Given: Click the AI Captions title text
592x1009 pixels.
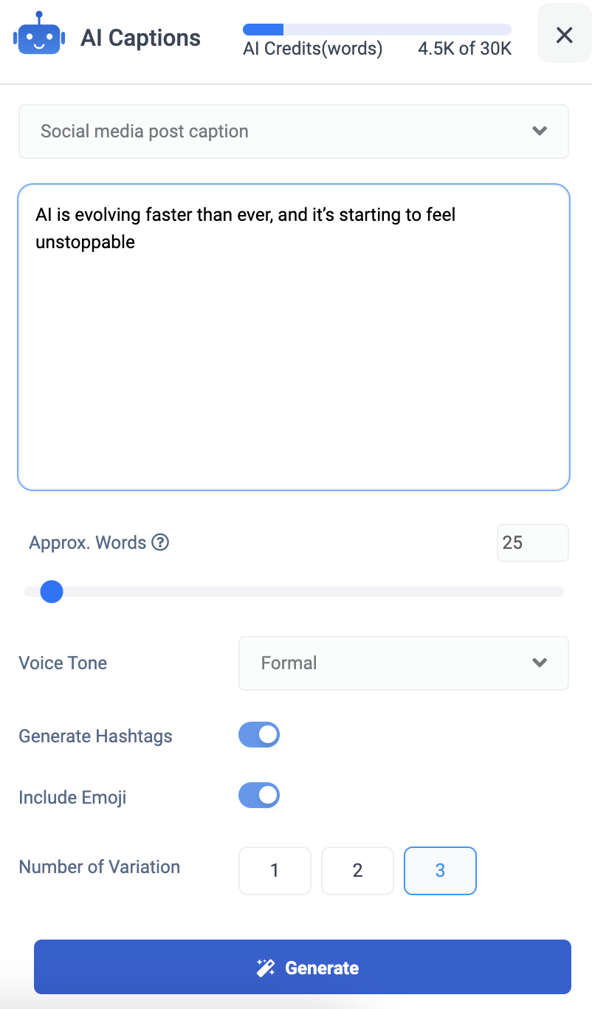Looking at the screenshot, I should [x=141, y=38].
